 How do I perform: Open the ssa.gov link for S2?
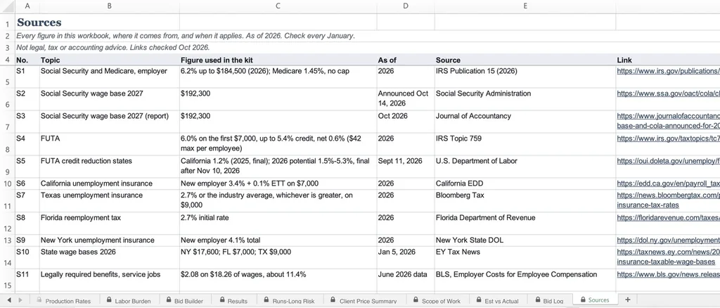[668, 94]
